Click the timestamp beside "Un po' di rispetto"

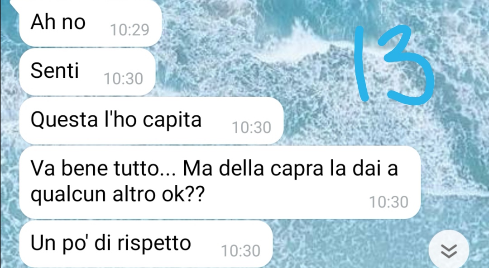pos(241,251)
